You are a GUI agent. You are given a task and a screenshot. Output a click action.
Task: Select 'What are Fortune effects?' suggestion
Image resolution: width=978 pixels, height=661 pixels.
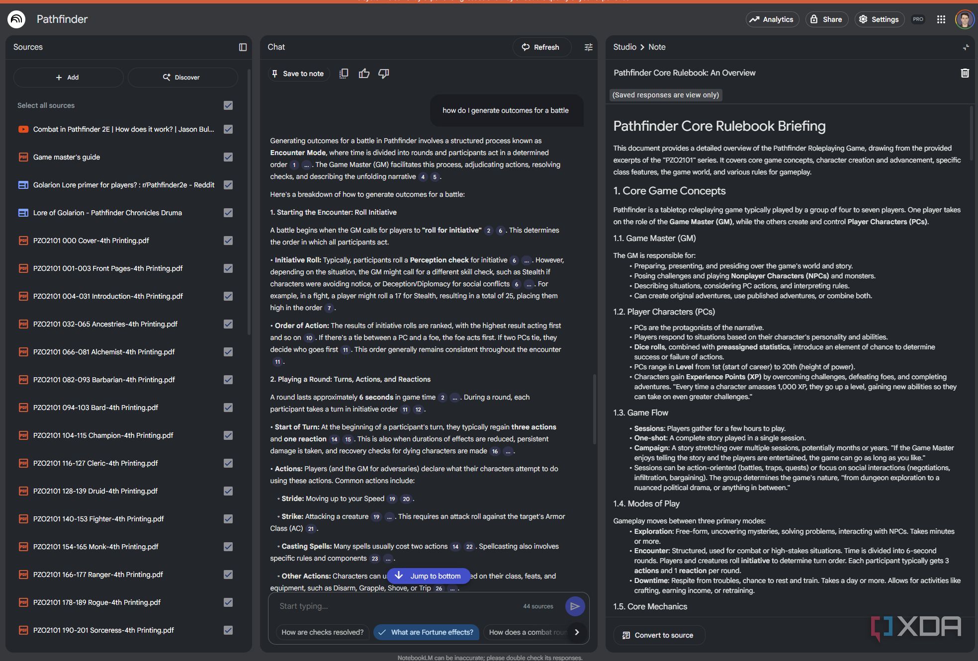point(427,632)
